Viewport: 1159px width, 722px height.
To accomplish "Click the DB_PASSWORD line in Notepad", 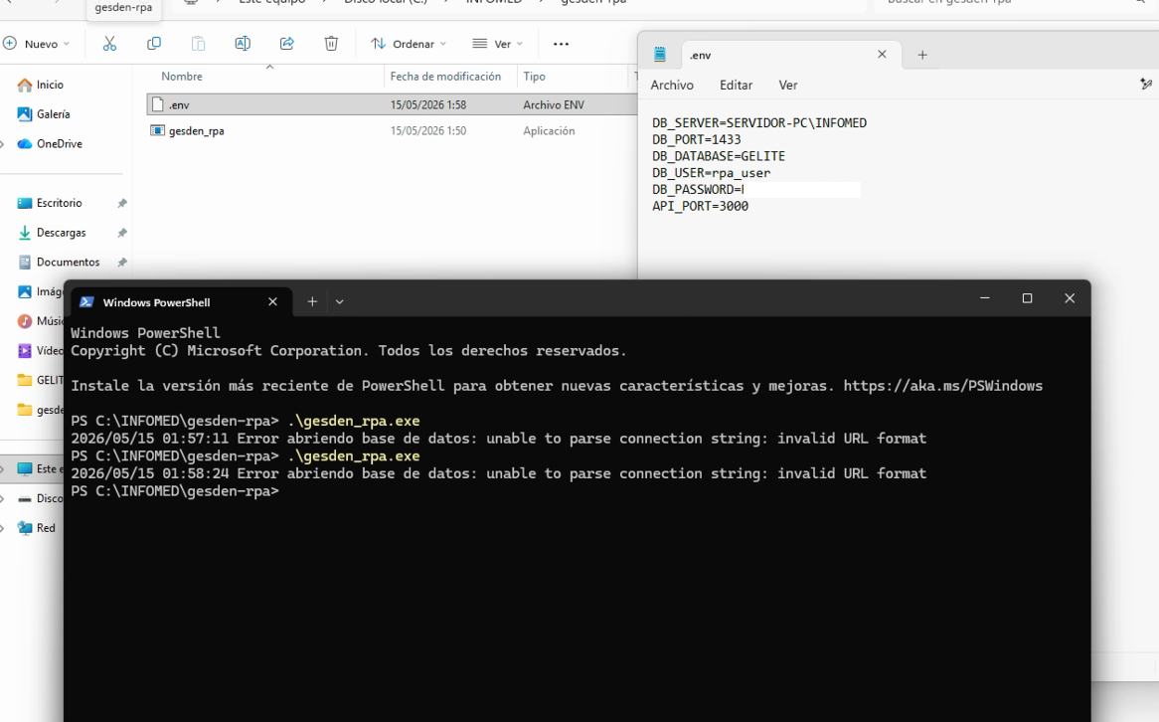I will coord(699,189).
